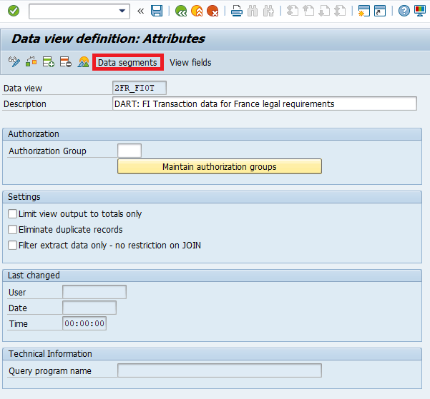Check Eliminate duplicate records option
This screenshot has height=399, width=430.
12,230
